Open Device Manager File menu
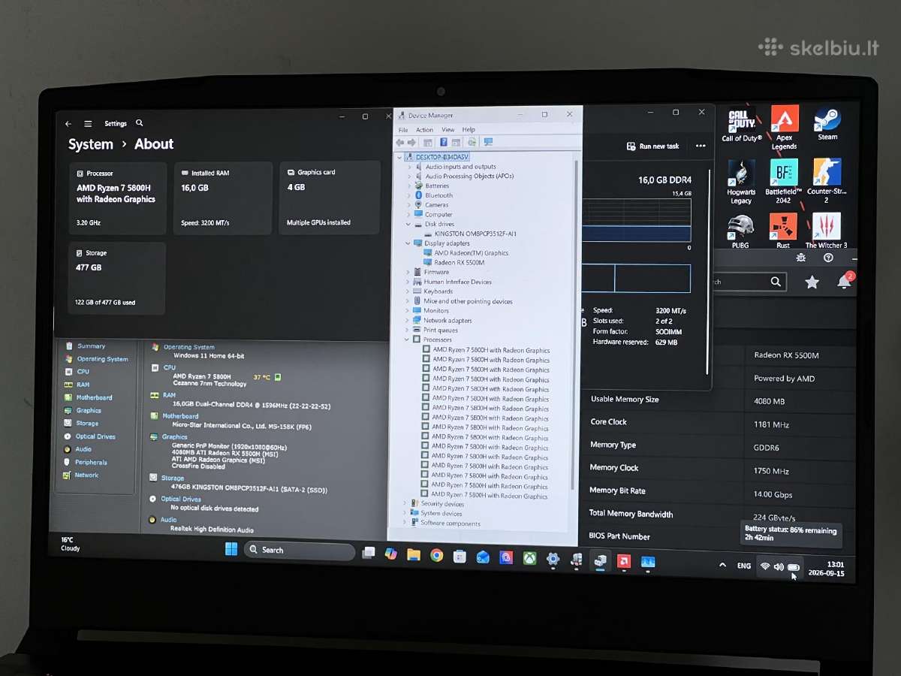Image resolution: width=901 pixels, height=676 pixels. [403, 130]
